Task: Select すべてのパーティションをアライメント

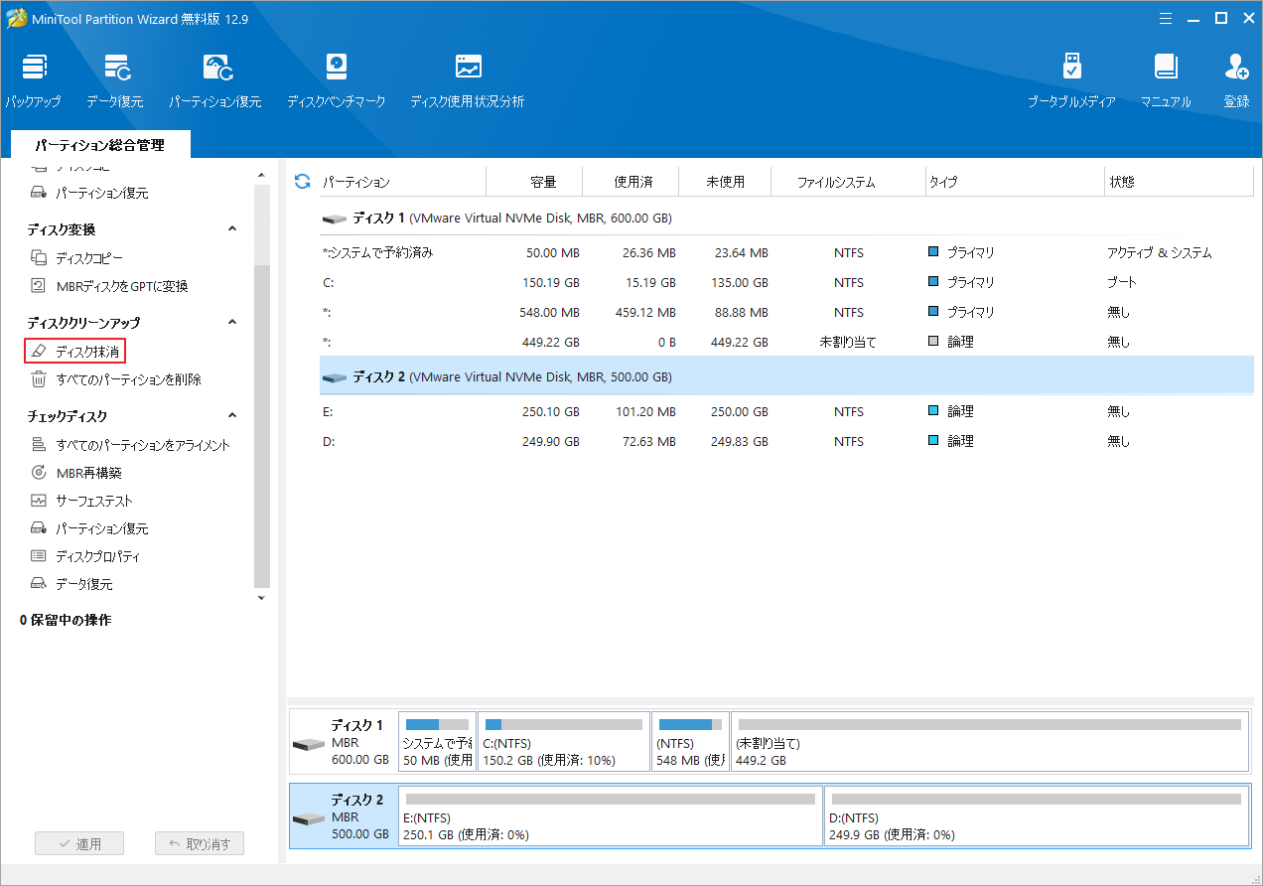Action: [x=130, y=445]
